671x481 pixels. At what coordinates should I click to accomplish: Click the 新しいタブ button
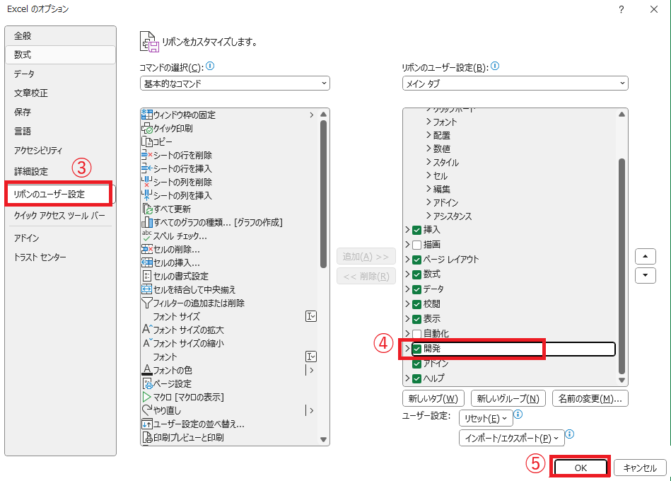433,398
